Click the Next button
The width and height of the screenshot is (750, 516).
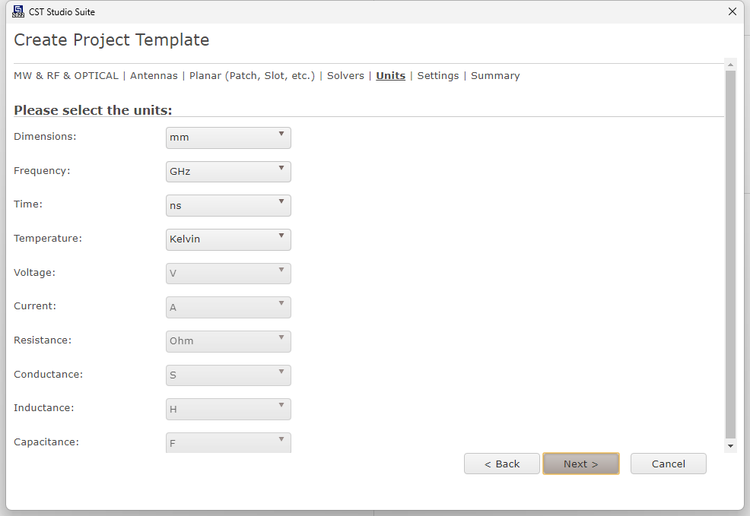tap(581, 464)
